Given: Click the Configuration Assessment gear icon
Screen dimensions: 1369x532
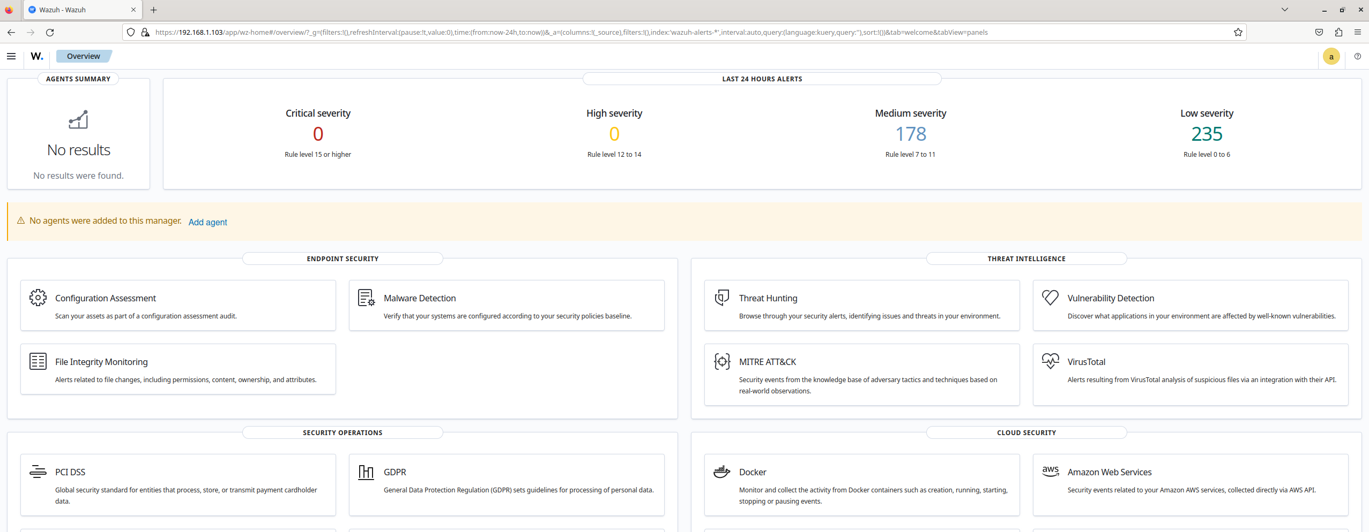Looking at the screenshot, I should (38, 298).
